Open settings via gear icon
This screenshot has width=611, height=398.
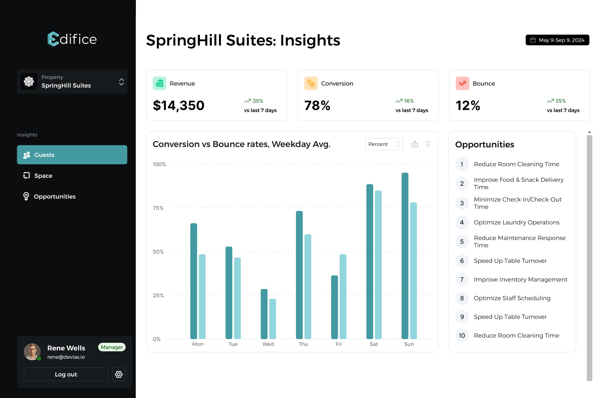(119, 374)
